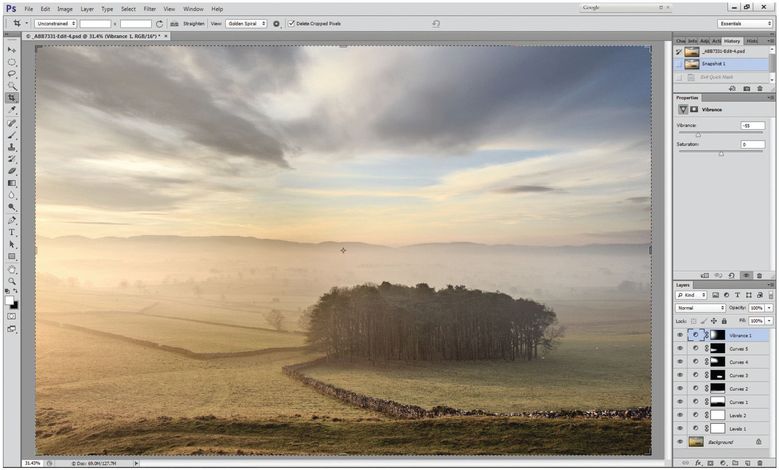Delete layer with Layers panel trash icon
The height and width of the screenshot is (470, 779).
[760, 463]
